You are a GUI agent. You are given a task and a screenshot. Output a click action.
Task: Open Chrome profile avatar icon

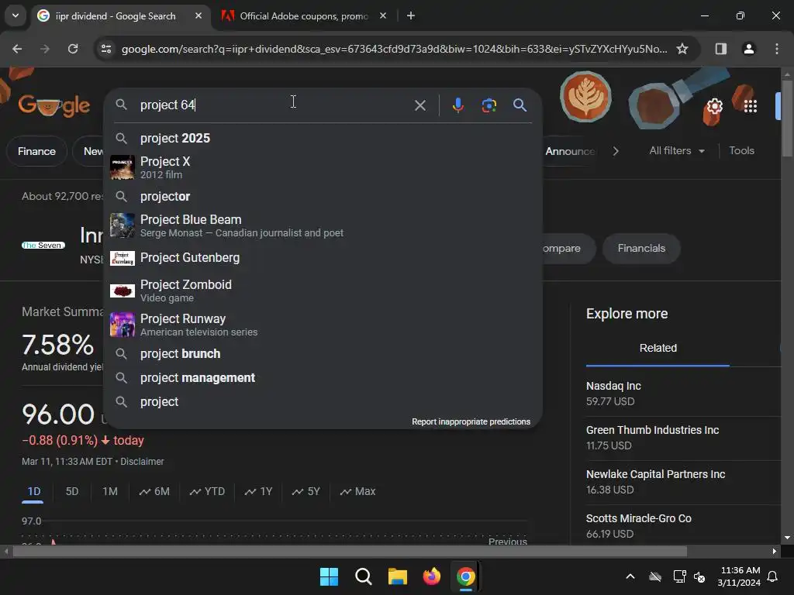(748, 49)
